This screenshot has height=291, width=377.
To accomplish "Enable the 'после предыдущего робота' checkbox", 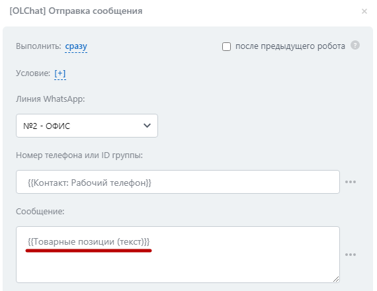I will click(x=226, y=46).
